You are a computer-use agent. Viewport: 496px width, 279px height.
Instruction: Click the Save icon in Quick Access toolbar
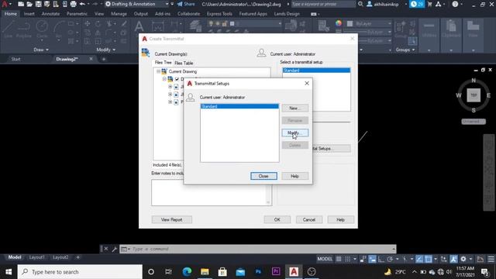[38, 4]
